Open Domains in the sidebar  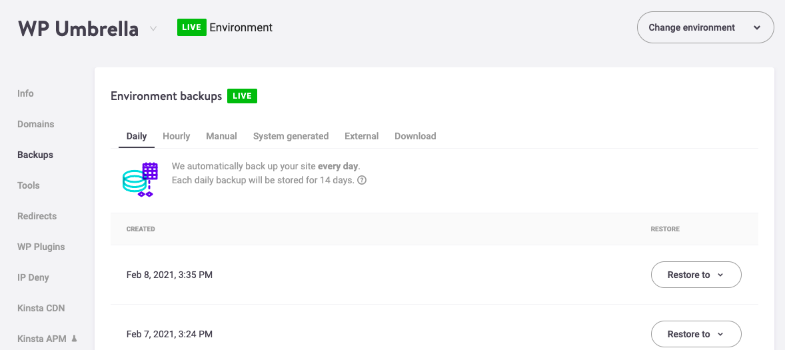(35, 124)
